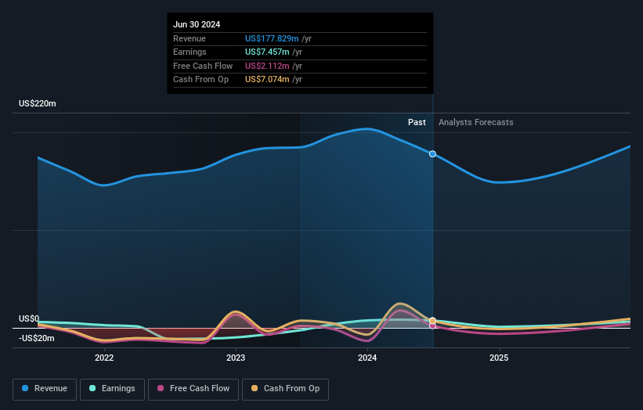Select the blue revenue data point marker
This screenshot has height=410, width=643.
pos(432,154)
